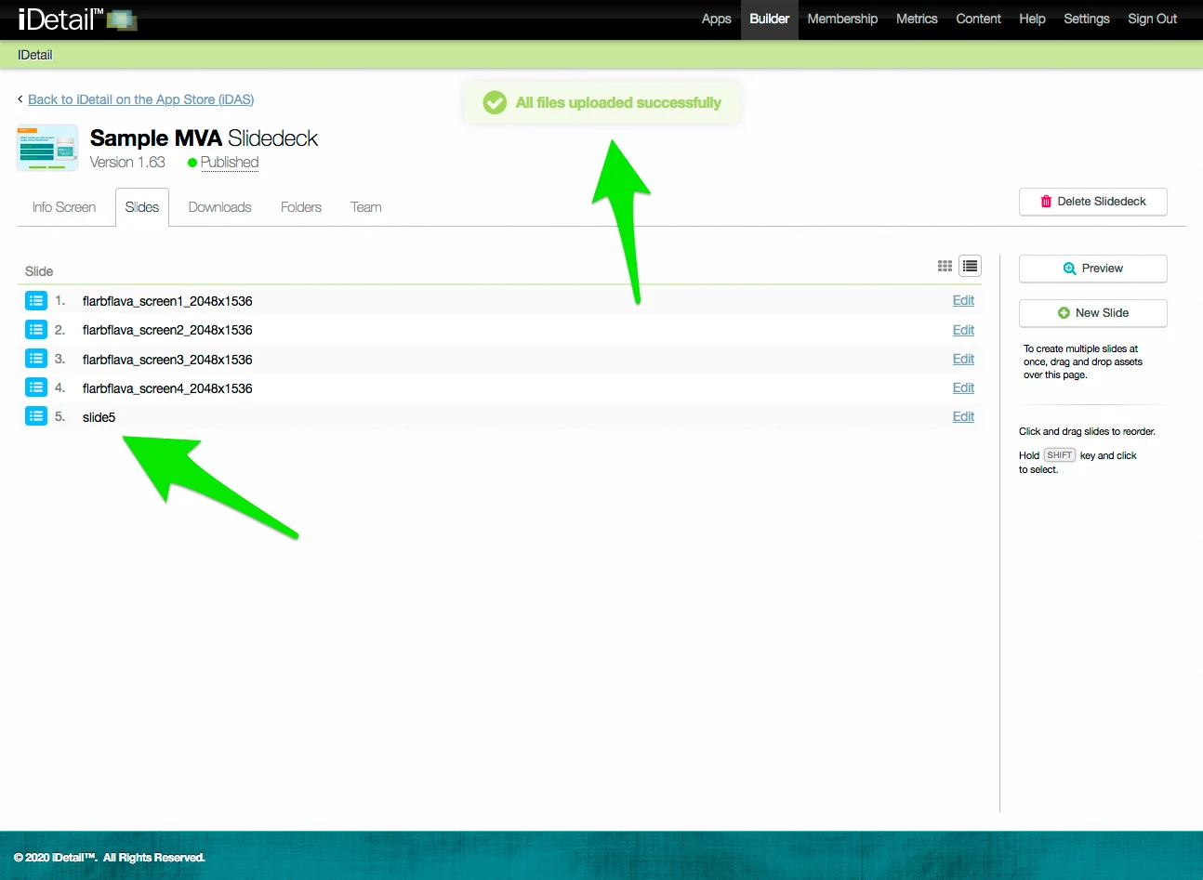
Task: Select slide name flarbflava_screen4_2048x1536
Action: pos(167,388)
